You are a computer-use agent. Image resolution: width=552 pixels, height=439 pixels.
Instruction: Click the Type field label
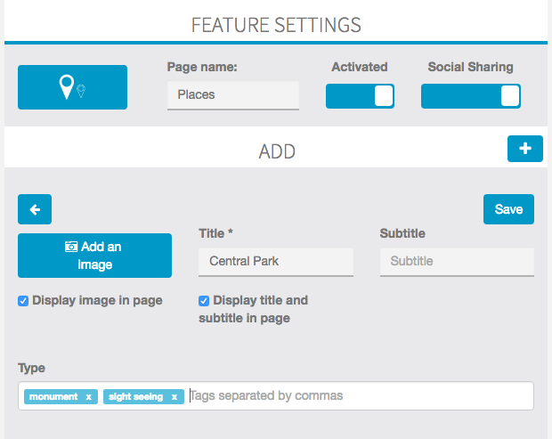point(31,368)
